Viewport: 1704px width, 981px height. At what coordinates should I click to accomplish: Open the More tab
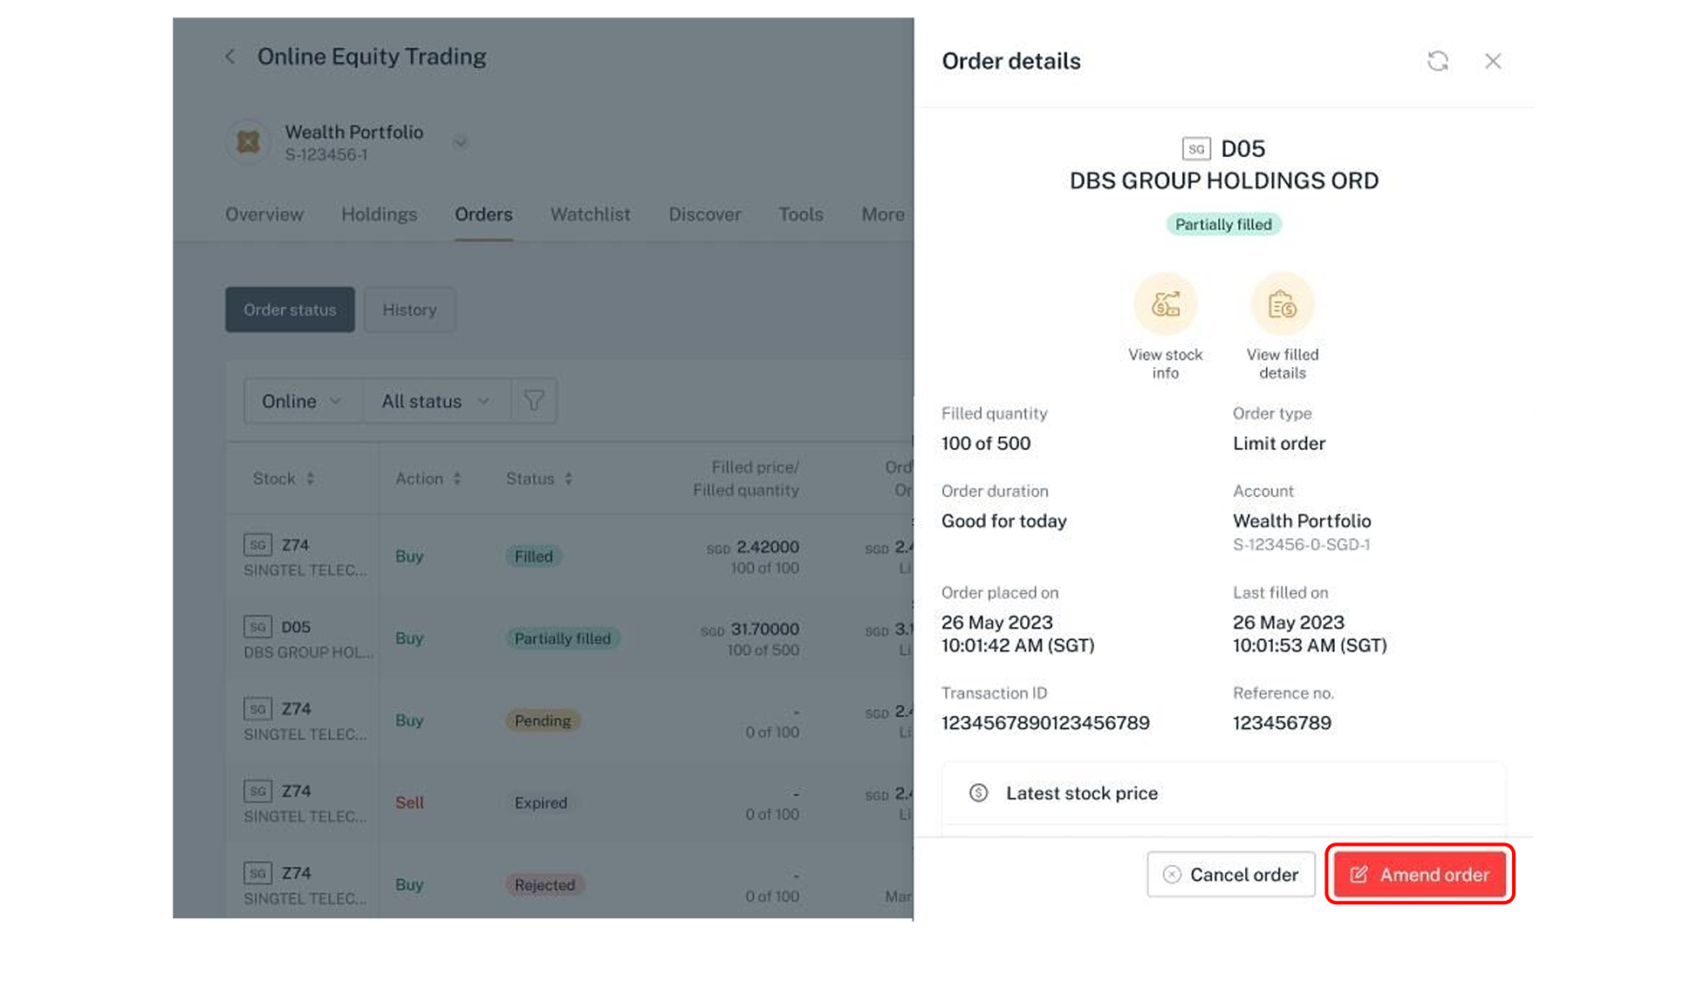(883, 215)
